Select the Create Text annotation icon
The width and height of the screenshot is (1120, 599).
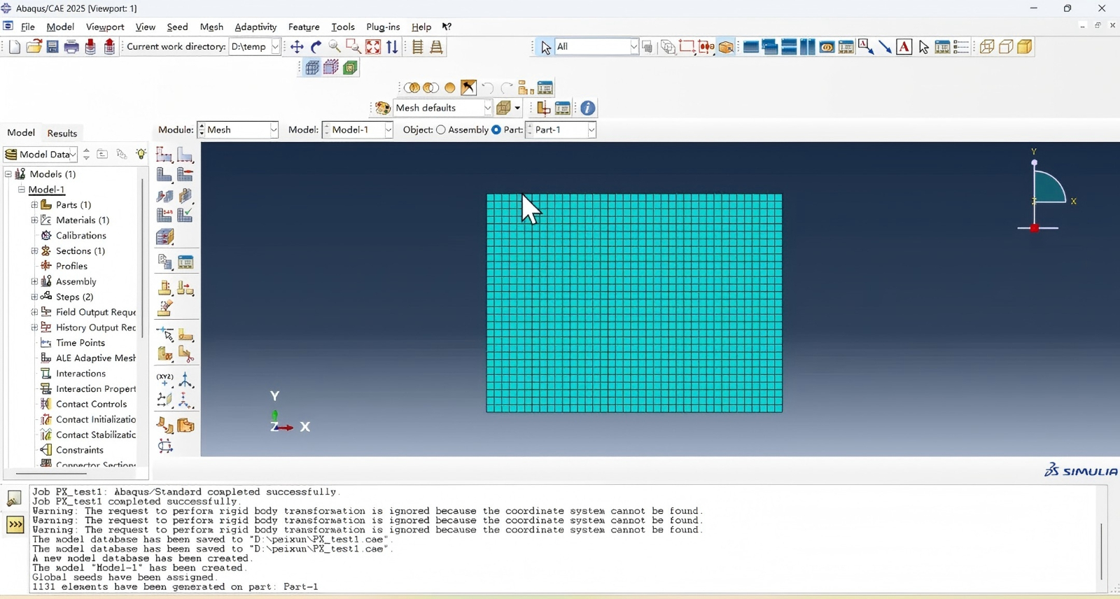(904, 47)
